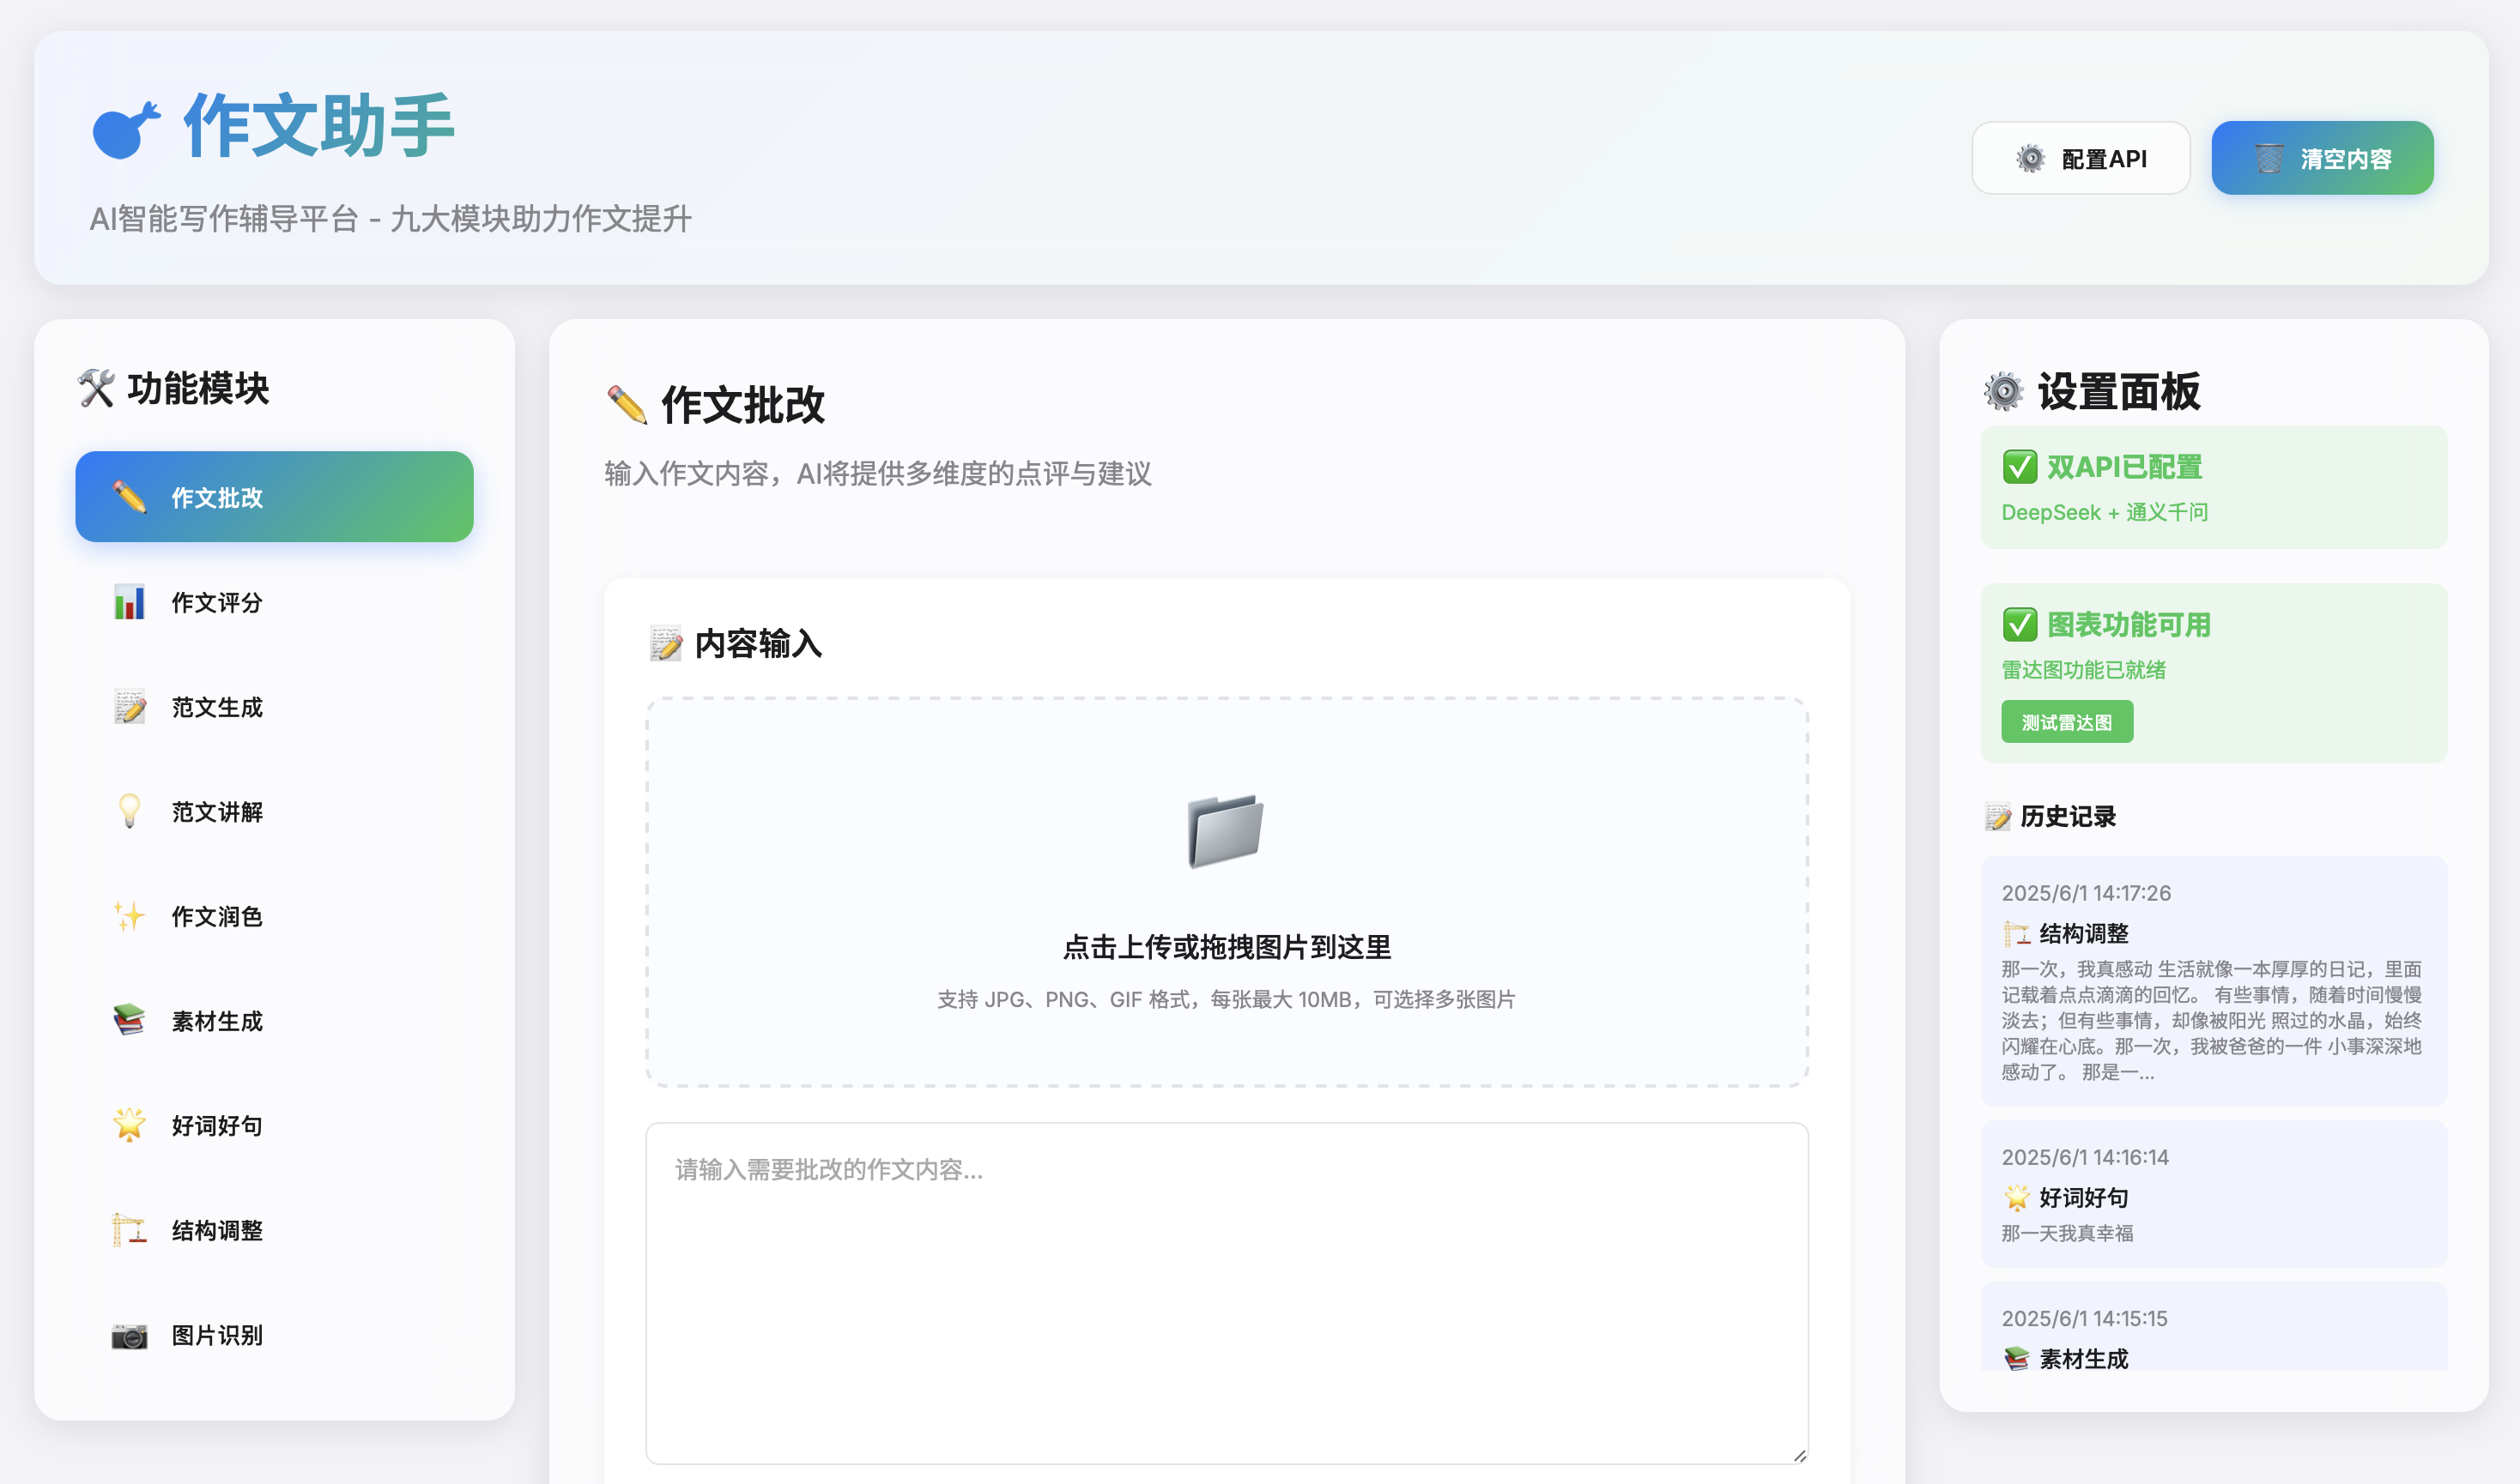Screen dimensions: 2520x1484
Task: Click the camera icon for 图片识别
Action: (x=129, y=1335)
